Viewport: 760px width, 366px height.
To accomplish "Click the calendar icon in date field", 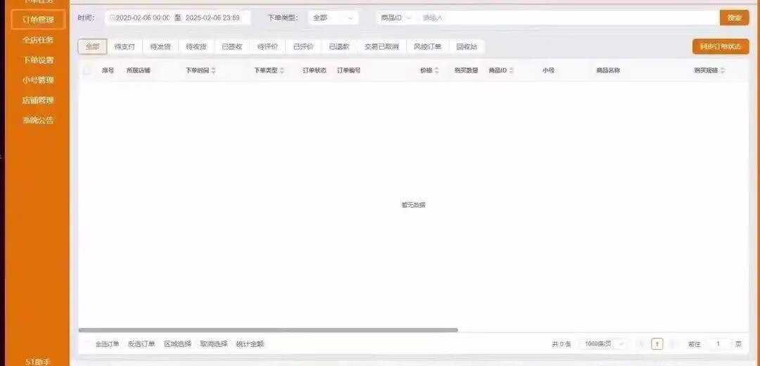I will click(x=112, y=18).
